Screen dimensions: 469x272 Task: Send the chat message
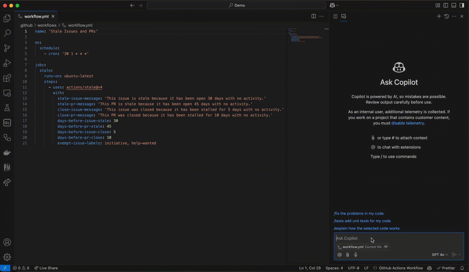click(454, 255)
